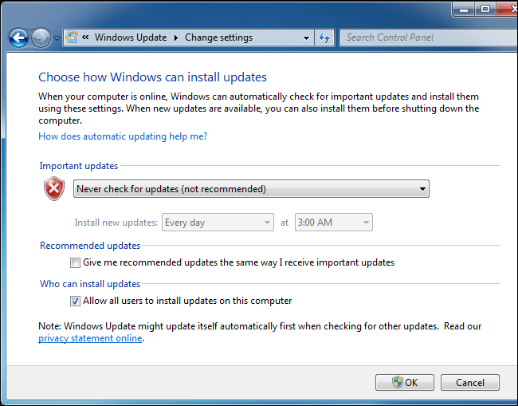Select Change settings breadcrumb
Viewport: 518px width, 406px height.
218,37
